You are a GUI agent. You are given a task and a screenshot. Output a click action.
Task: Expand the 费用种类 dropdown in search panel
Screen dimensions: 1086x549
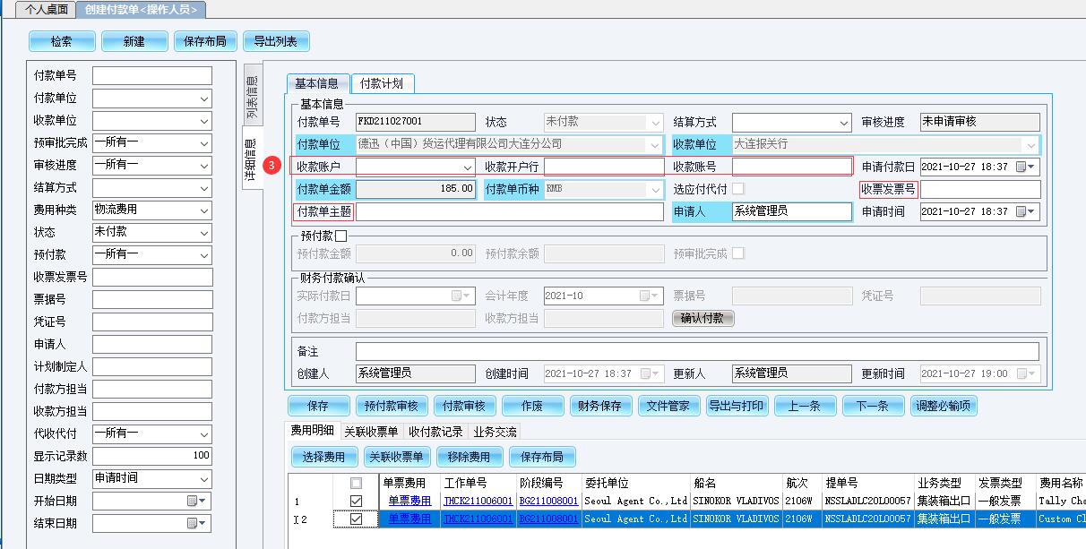204,210
